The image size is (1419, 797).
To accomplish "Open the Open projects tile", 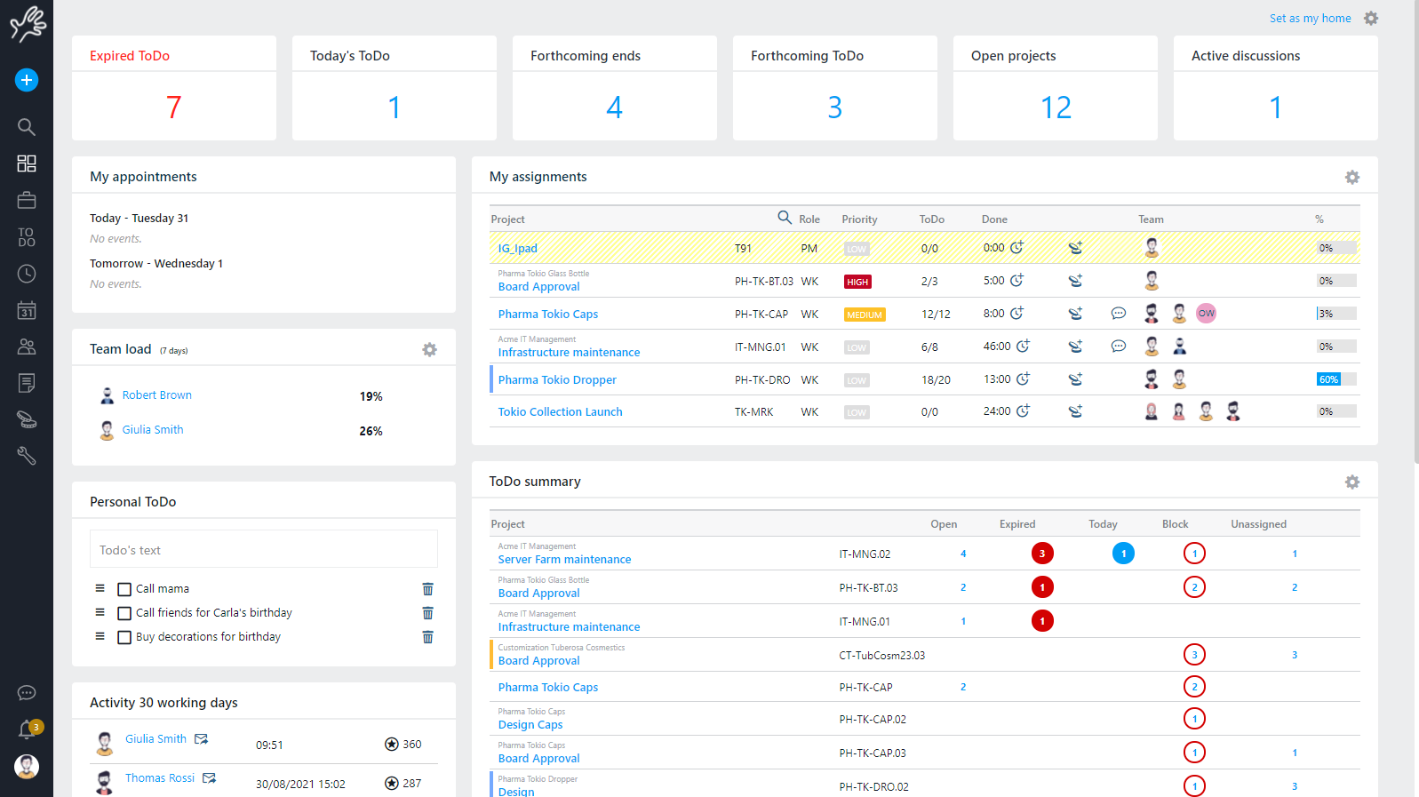I will point(1055,88).
